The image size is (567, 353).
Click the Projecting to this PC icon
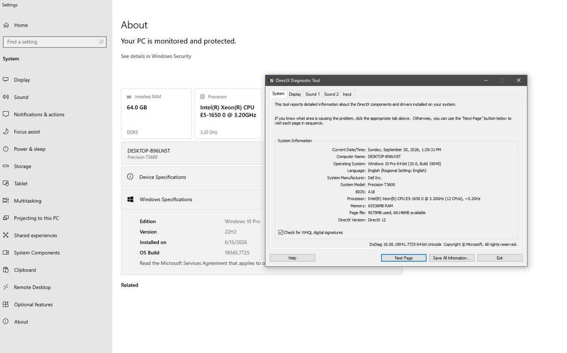click(x=6, y=218)
